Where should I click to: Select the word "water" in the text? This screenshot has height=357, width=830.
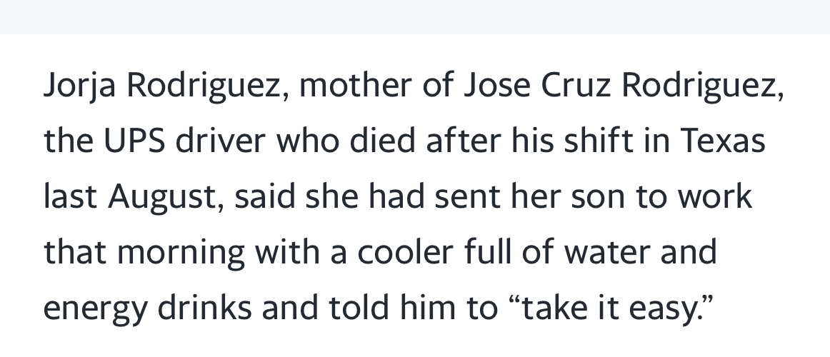[x=606, y=253]
